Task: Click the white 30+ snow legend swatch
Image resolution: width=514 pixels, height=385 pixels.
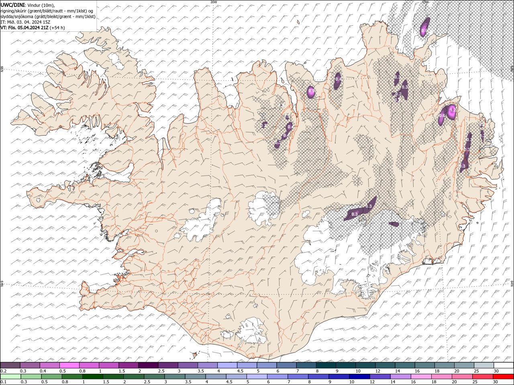Action: [x=504, y=365]
